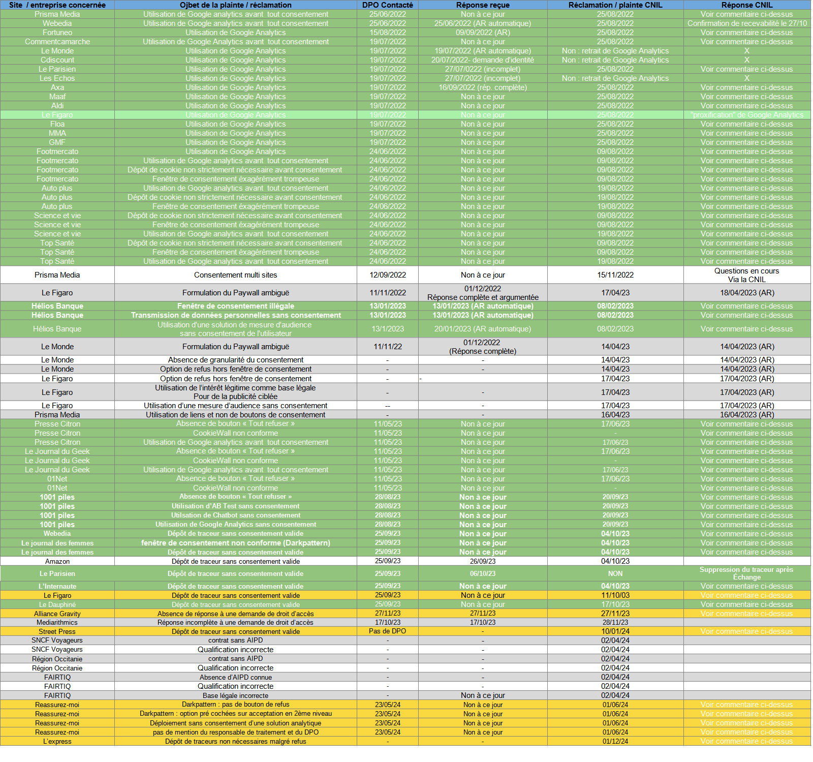813x762 pixels.
Task: Select the '16/09/2022 (rép. complète)' cell
Action: (483, 87)
